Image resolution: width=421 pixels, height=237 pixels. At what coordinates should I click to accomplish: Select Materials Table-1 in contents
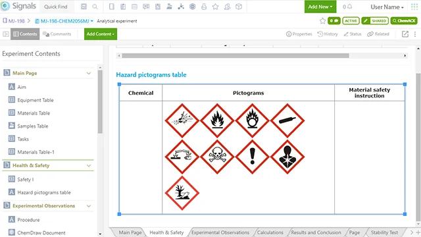point(36,152)
